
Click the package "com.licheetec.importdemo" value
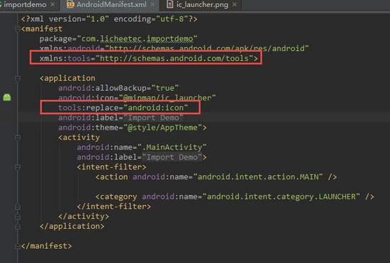pyautogui.click(x=137, y=39)
